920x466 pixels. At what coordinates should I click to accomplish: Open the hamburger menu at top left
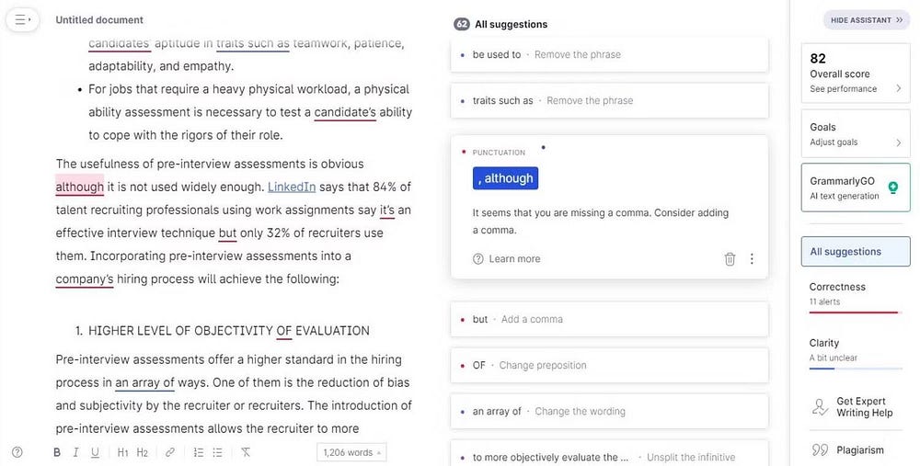pyautogui.click(x=22, y=19)
